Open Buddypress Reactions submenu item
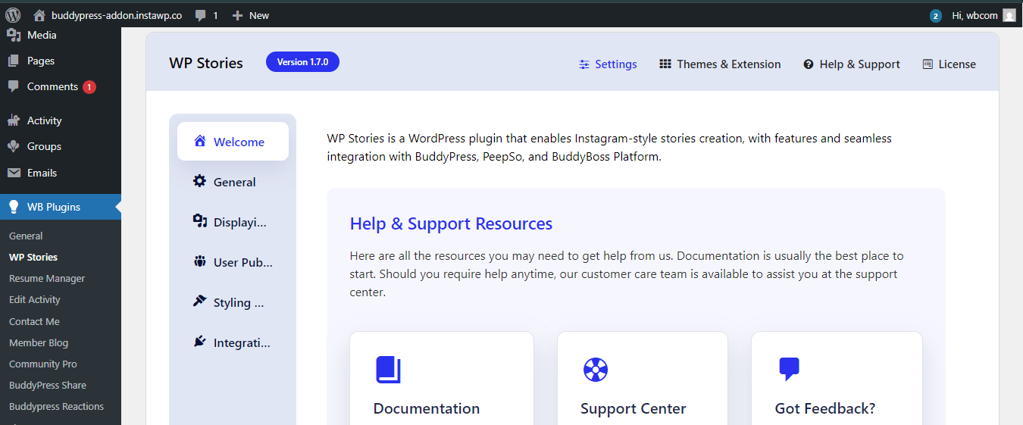Screen dimensions: 1023x425 [x=56, y=406]
